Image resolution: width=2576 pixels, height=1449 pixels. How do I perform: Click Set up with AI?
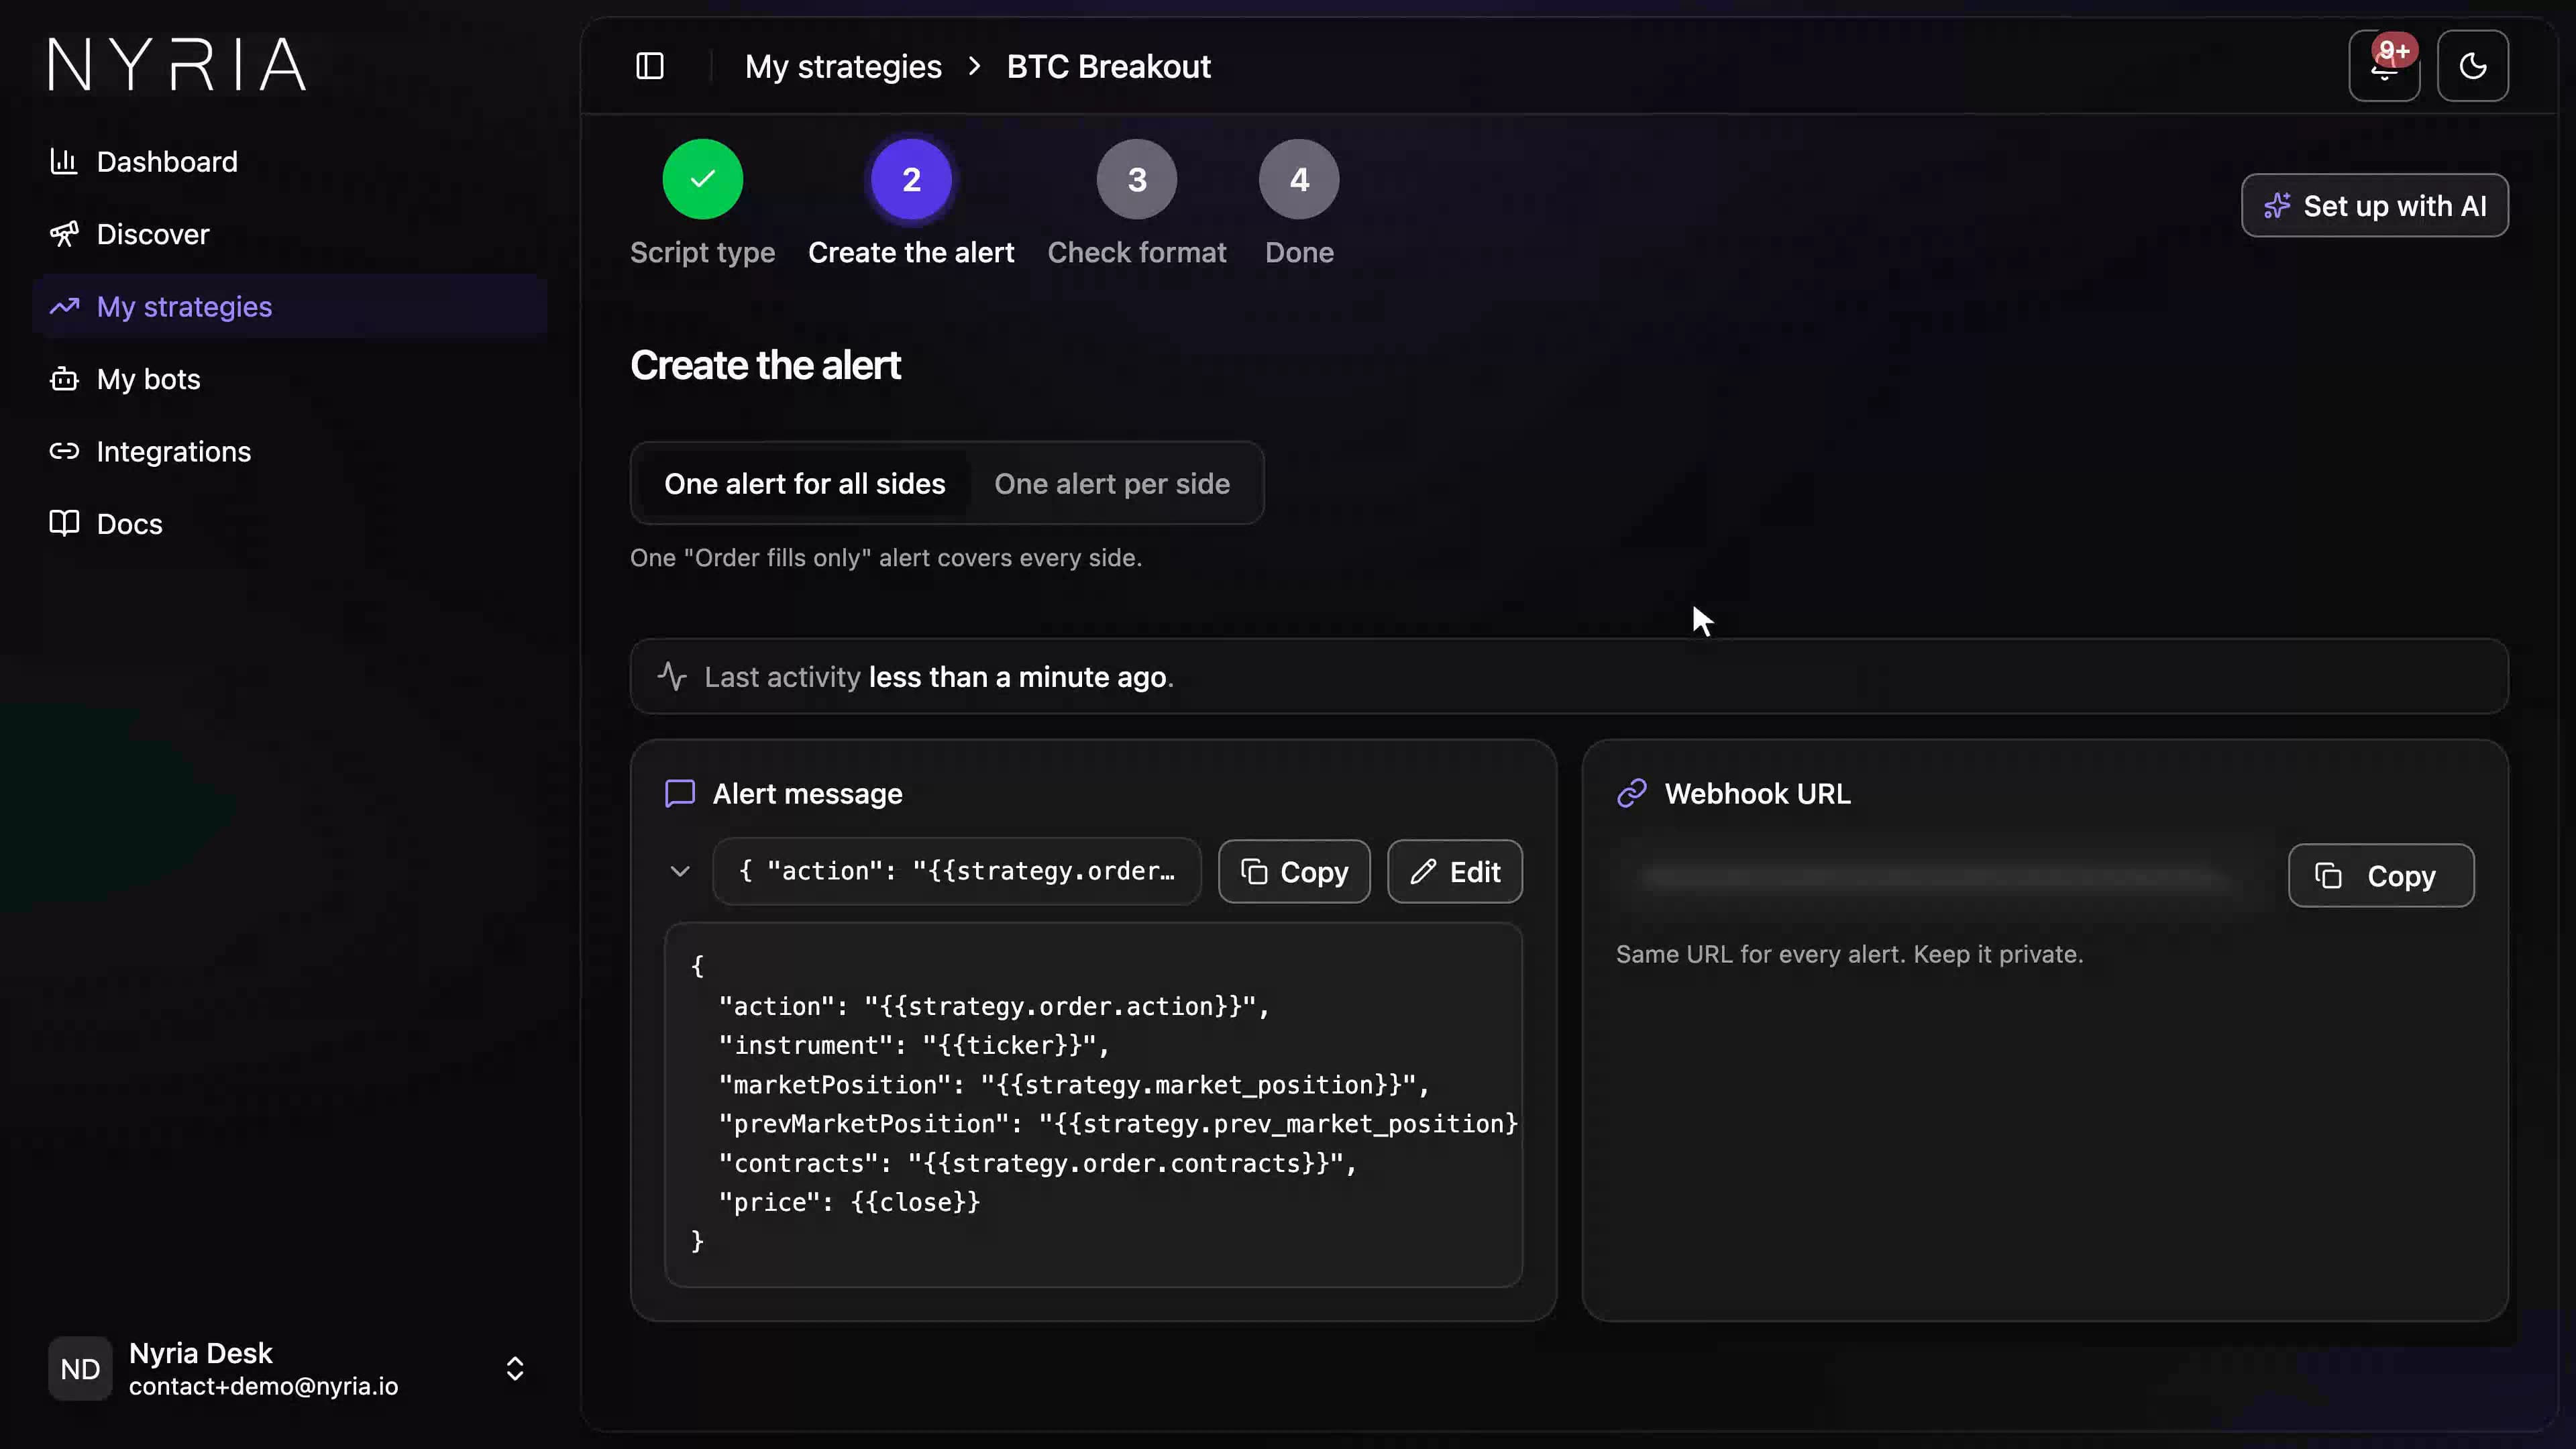coord(2374,206)
